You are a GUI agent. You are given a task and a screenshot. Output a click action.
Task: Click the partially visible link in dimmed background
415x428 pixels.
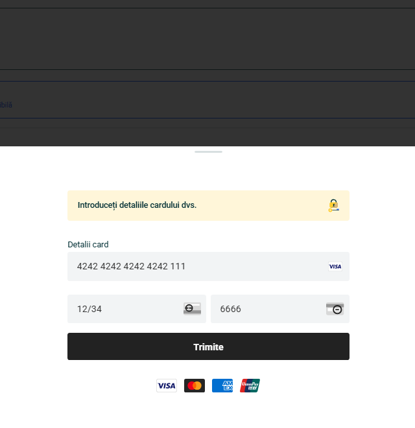pos(6,105)
